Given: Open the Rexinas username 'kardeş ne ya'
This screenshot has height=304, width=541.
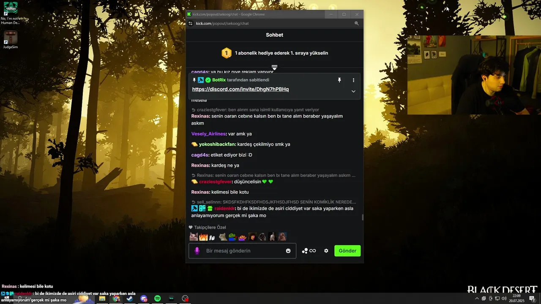Looking at the screenshot, I should pos(201,166).
